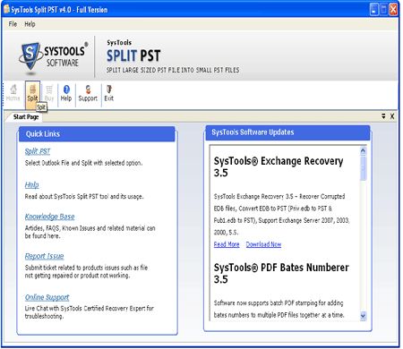403x349 pixels.
Task: Switch to the Start Page tab
Action: [26, 116]
